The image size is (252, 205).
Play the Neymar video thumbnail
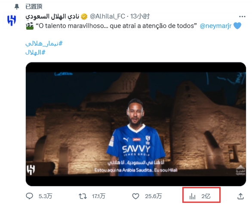[x=136, y=124]
